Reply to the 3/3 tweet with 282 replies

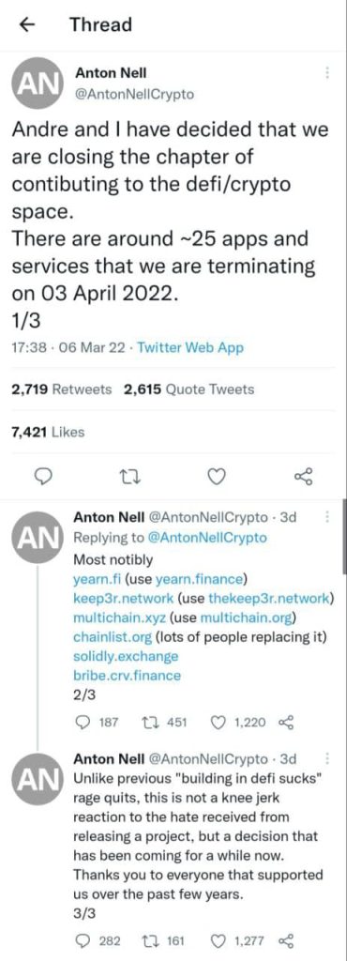coord(101,940)
